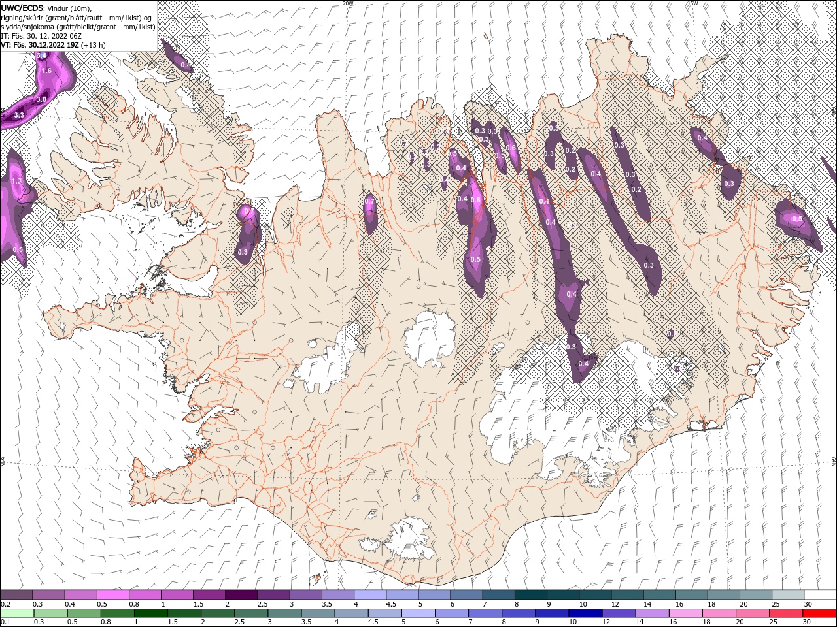Click the '15W' longitude label

point(692,3)
